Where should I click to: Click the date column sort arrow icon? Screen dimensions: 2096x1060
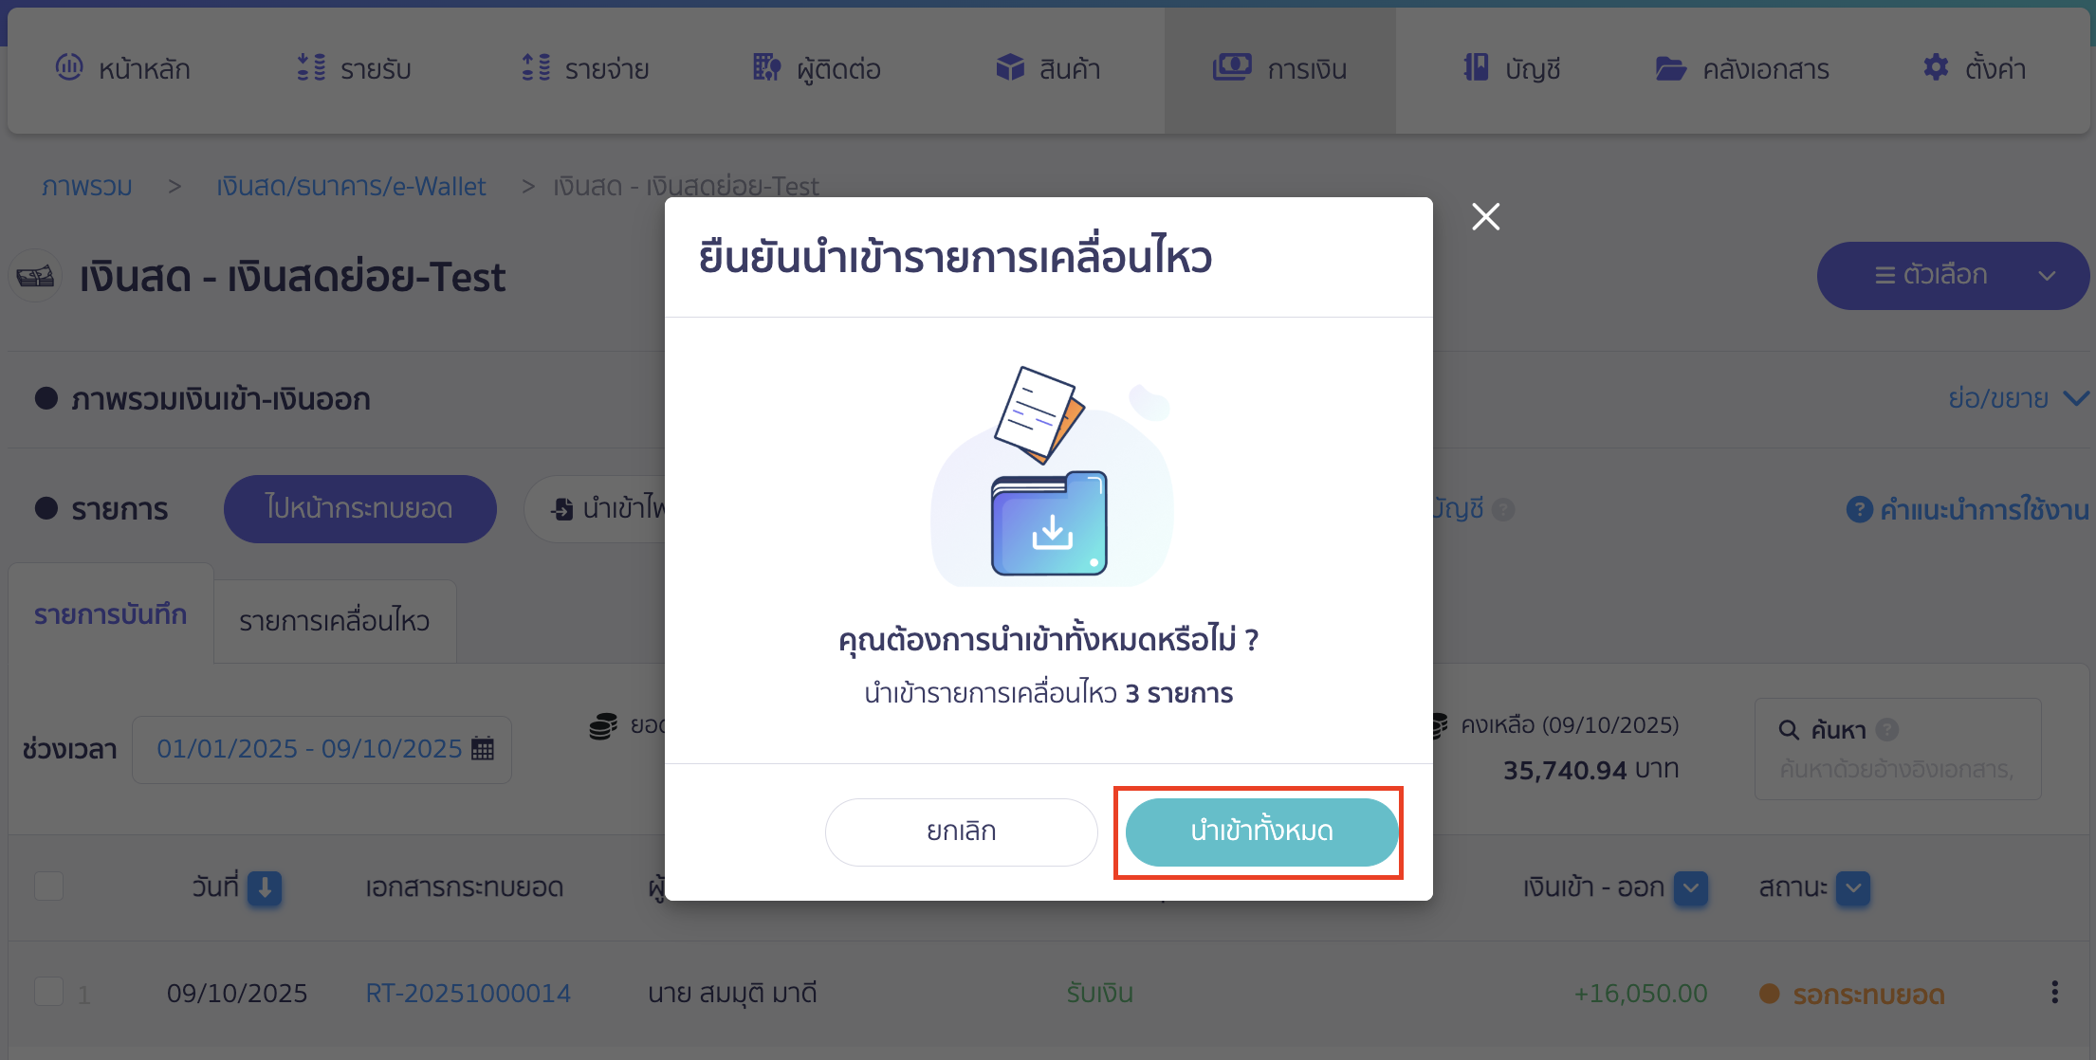pos(265,888)
